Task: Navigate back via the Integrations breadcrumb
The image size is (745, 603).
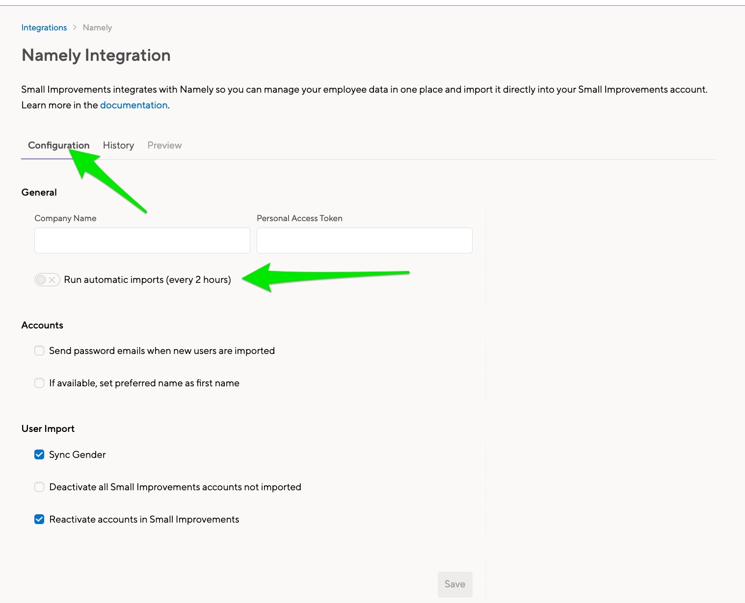Action: (x=44, y=27)
